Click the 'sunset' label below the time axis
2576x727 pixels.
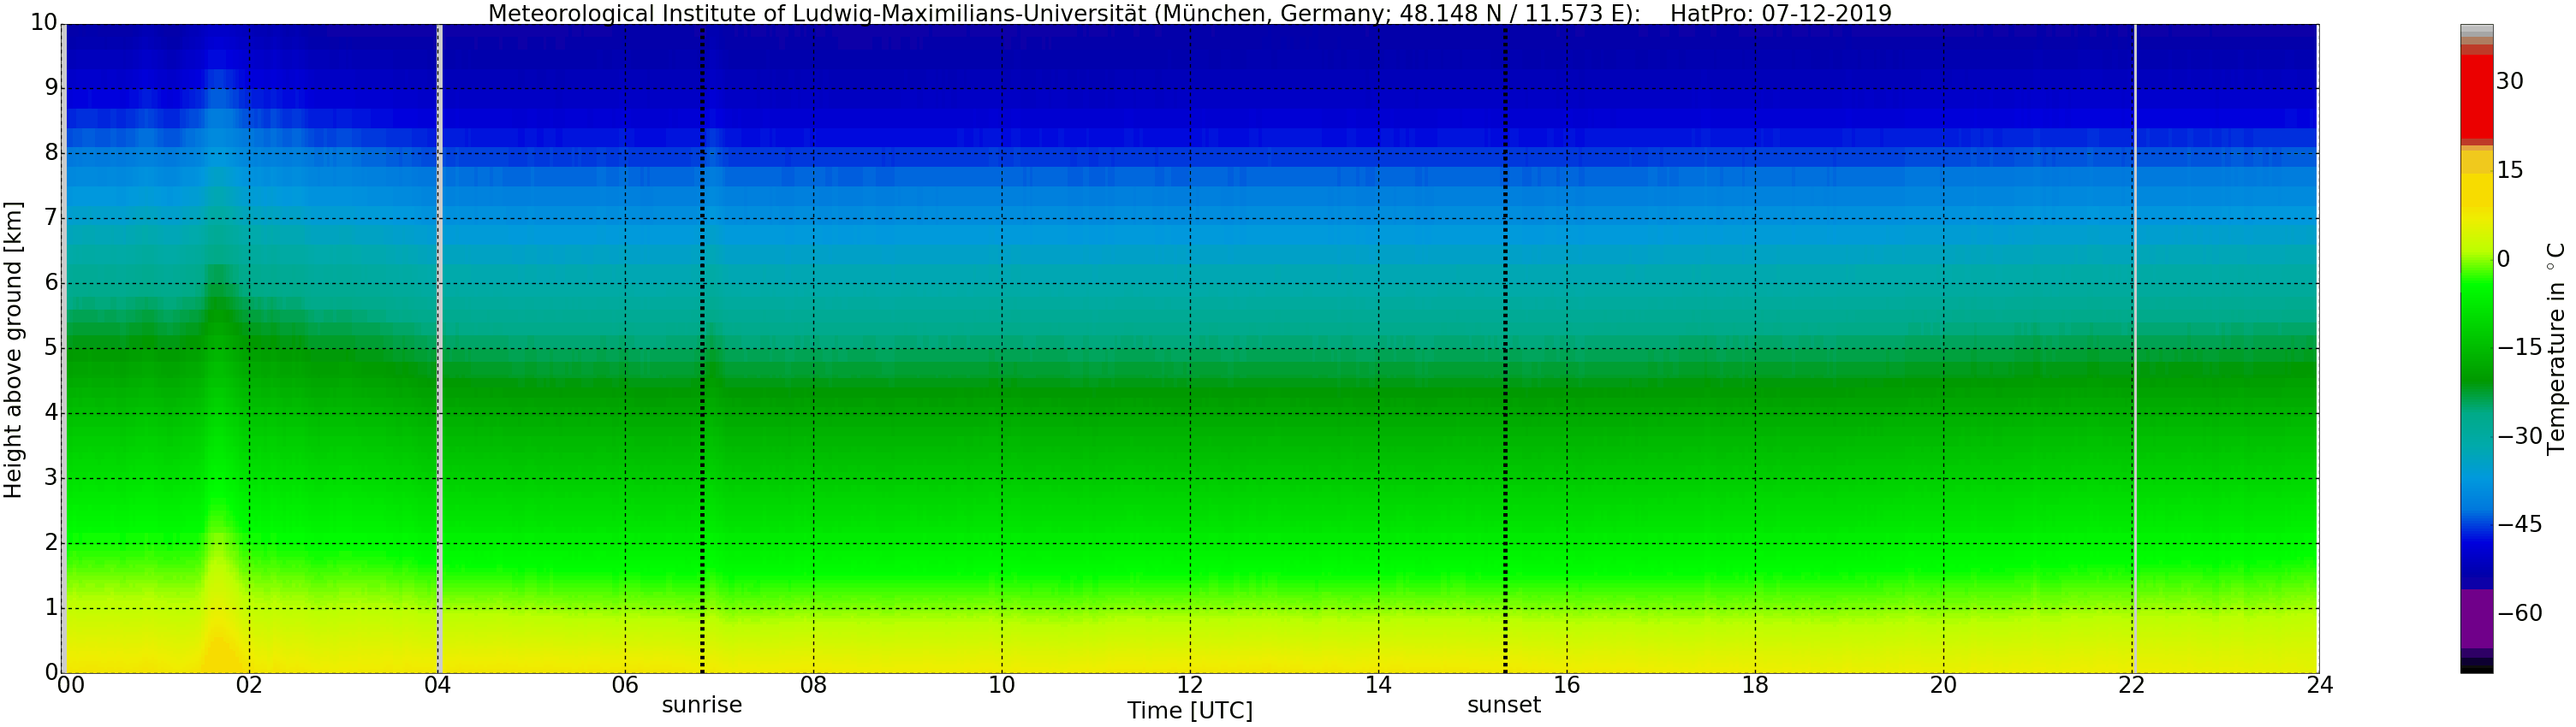click(x=1504, y=705)
